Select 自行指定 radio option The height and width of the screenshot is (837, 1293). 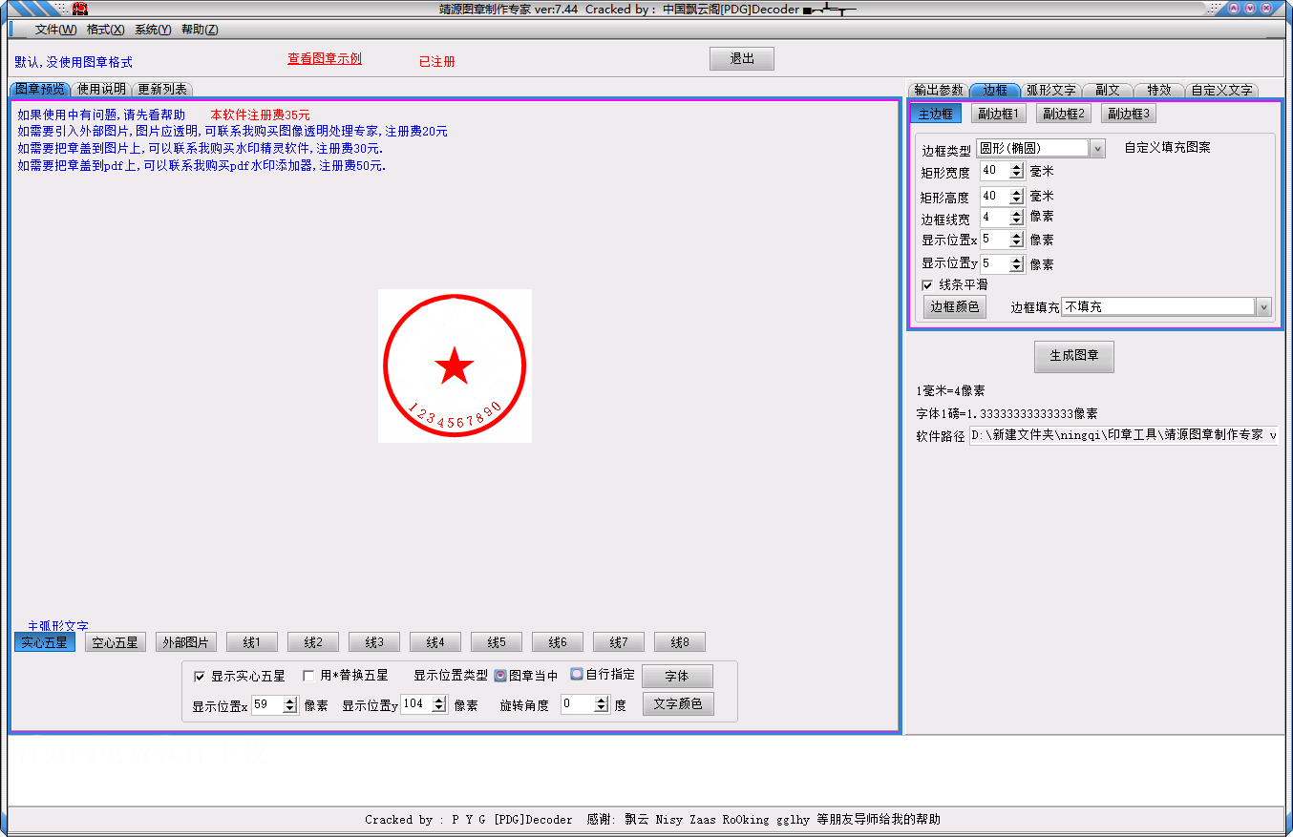click(x=577, y=674)
